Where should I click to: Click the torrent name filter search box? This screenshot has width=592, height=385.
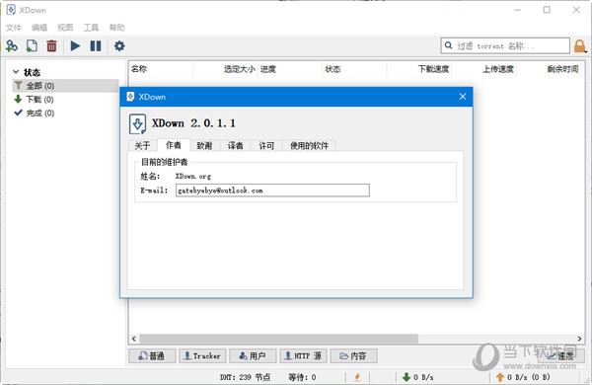tap(505, 45)
